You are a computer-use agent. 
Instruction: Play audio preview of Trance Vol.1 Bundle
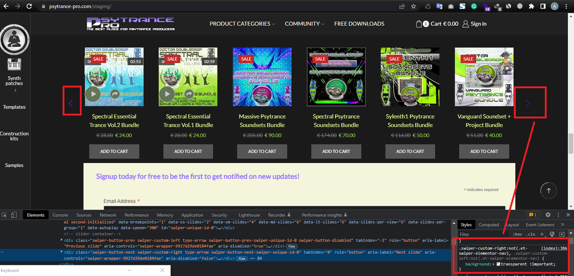tap(167, 94)
